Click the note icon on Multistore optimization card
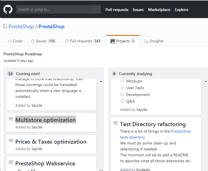208x171 pixels. (11, 119)
